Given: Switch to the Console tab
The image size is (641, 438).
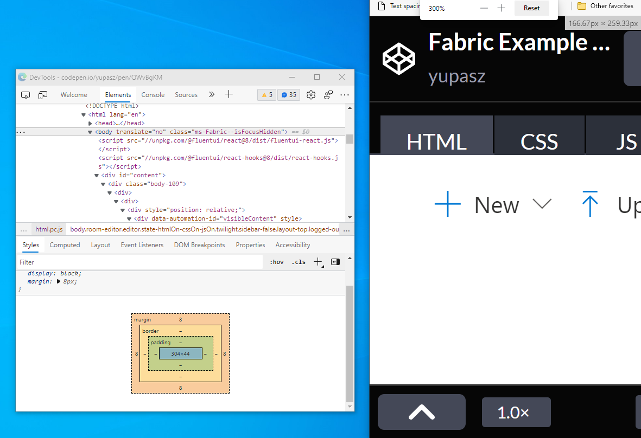Looking at the screenshot, I should click(153, 95).
